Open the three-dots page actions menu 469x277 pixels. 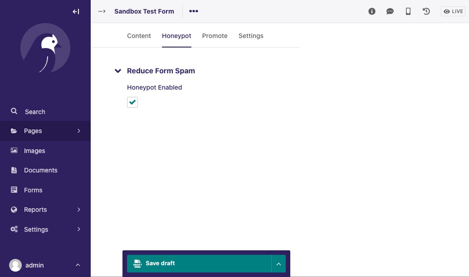(x=194, y=11)
